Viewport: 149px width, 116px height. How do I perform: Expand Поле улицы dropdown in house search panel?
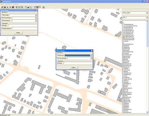[36, 18]
